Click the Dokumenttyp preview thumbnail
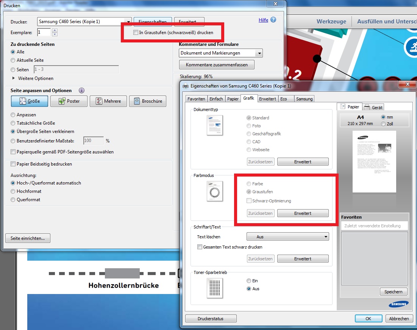 click(x=215, y=125)
